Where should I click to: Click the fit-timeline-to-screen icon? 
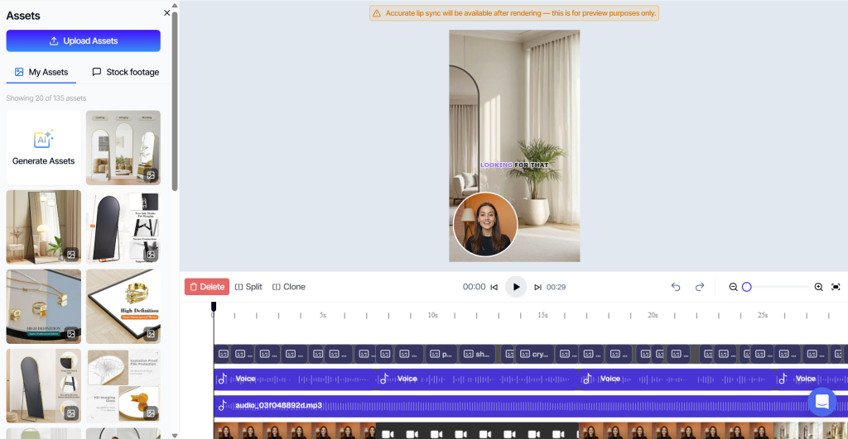[836, 287]
